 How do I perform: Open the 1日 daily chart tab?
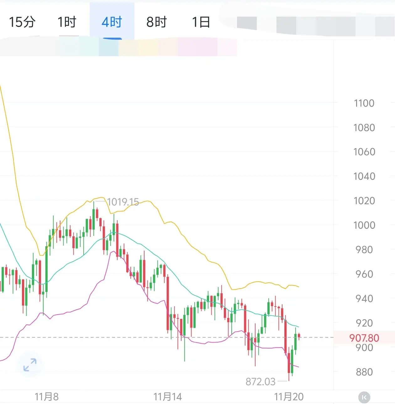[201, 22]
